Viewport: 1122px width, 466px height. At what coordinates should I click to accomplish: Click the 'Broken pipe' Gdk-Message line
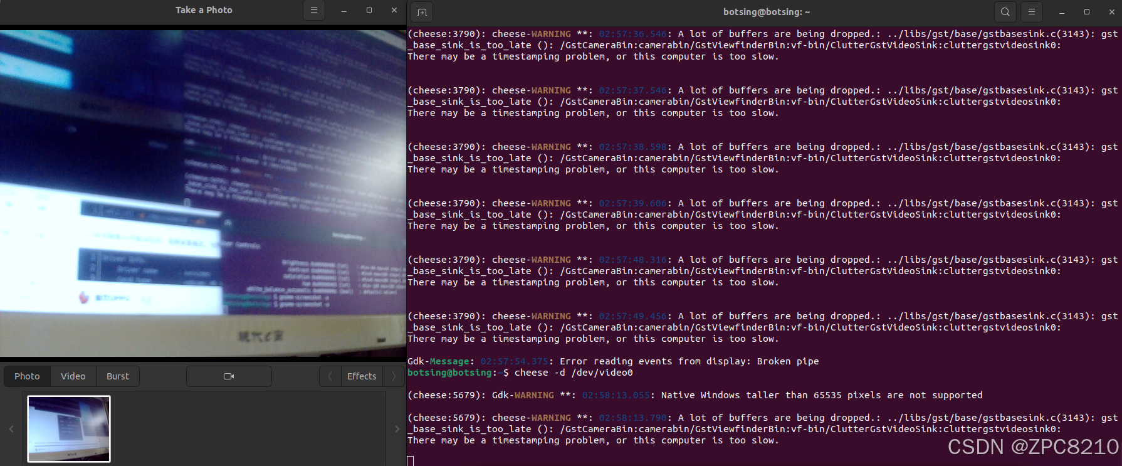[x=613, y=361]
